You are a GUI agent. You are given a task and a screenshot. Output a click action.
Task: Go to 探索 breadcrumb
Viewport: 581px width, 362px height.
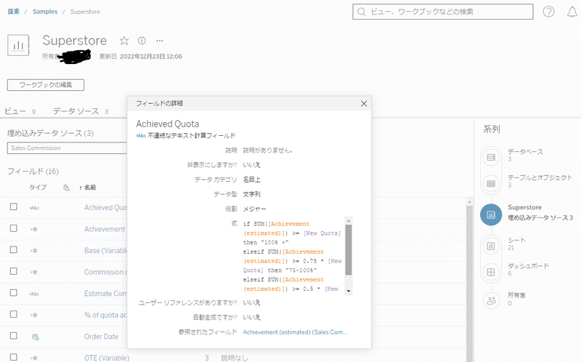pos(13,12)
